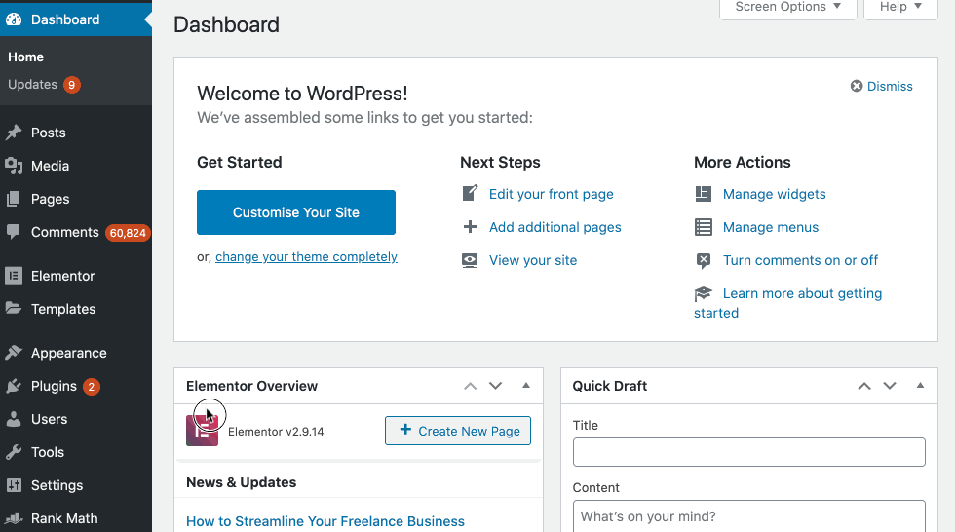This screenshot has height=532, width=955.
Task: Open the Turn comments on or off link
Action: point(800,260)
